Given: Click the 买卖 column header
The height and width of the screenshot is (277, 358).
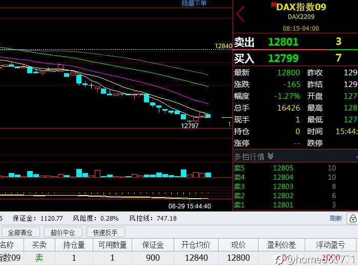Looking at the screenshot, I should tap(39, 245).
